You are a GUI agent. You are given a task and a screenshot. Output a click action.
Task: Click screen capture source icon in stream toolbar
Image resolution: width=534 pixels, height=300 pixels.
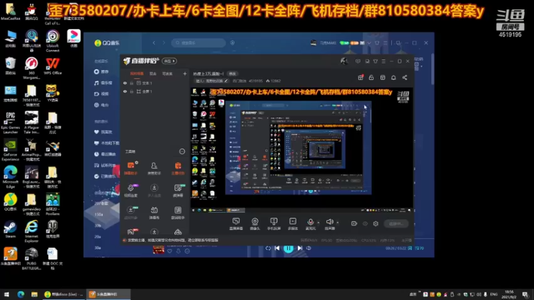236,223
